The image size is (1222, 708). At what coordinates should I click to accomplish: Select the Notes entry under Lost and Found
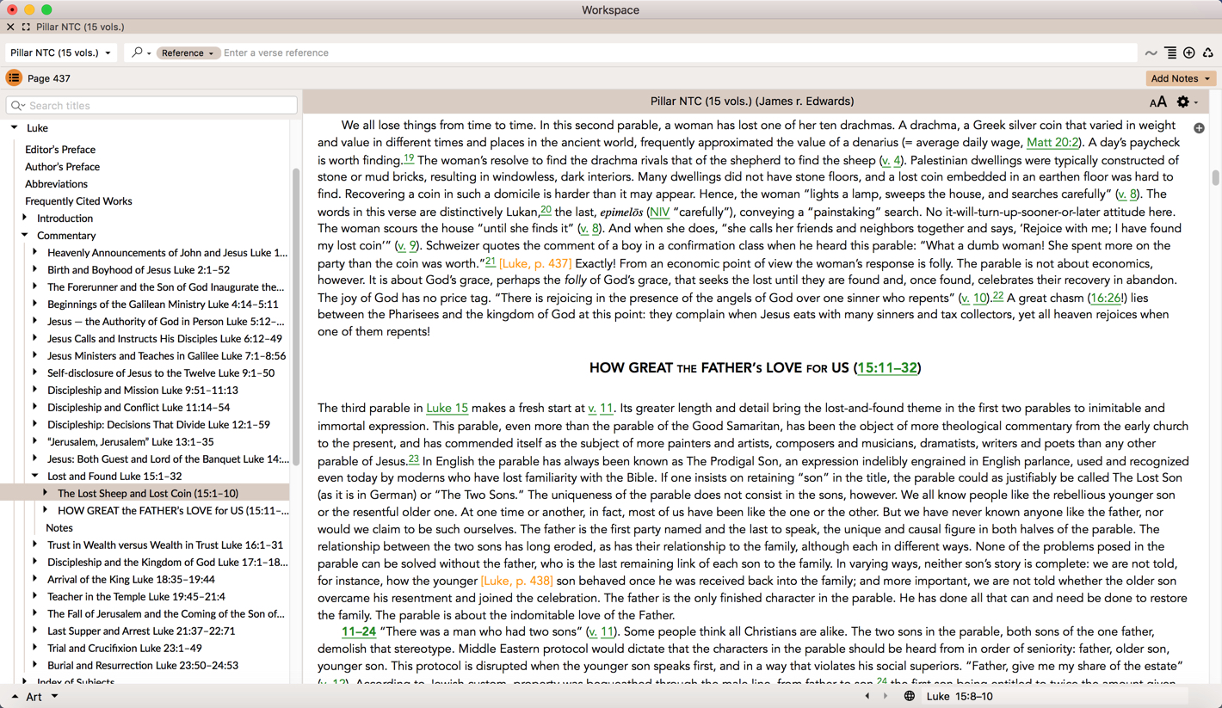tap(59, 528)
